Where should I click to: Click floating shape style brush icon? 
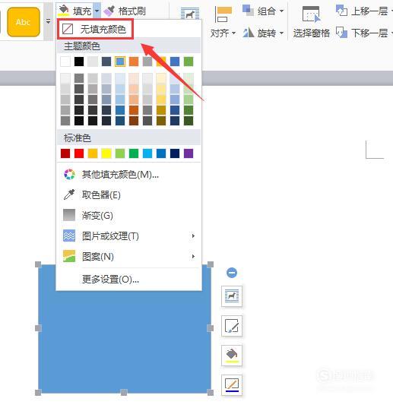232,326
